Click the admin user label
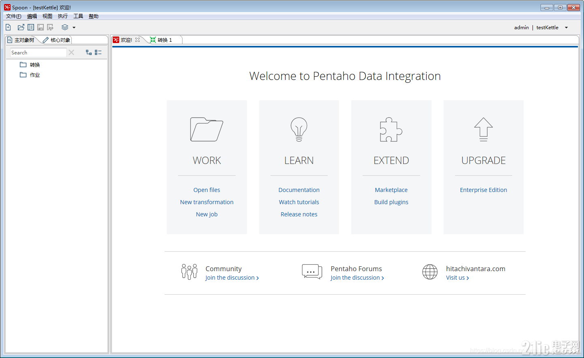The width and height of the screenshot is (584, 358). [521, 28]
